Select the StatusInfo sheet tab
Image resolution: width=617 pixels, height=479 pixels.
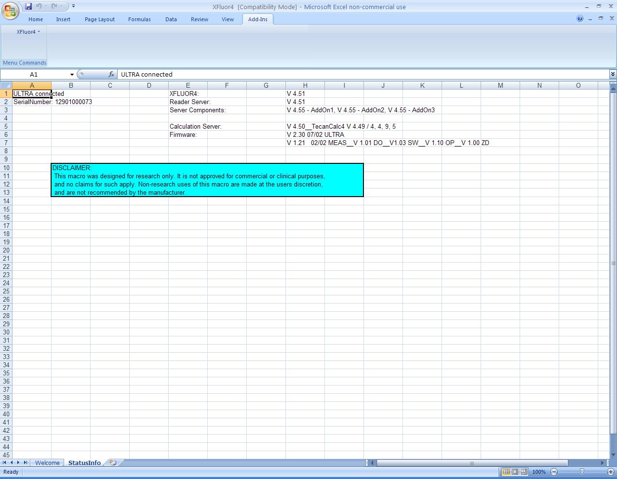[84, 463]
